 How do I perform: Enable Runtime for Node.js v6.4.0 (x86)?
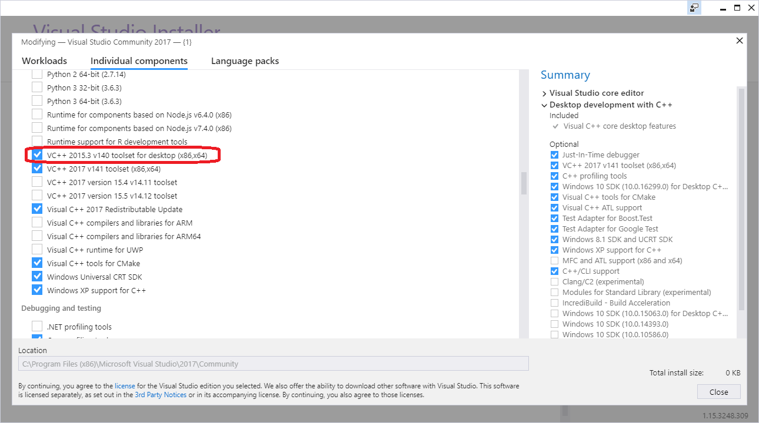click(37, 115)
